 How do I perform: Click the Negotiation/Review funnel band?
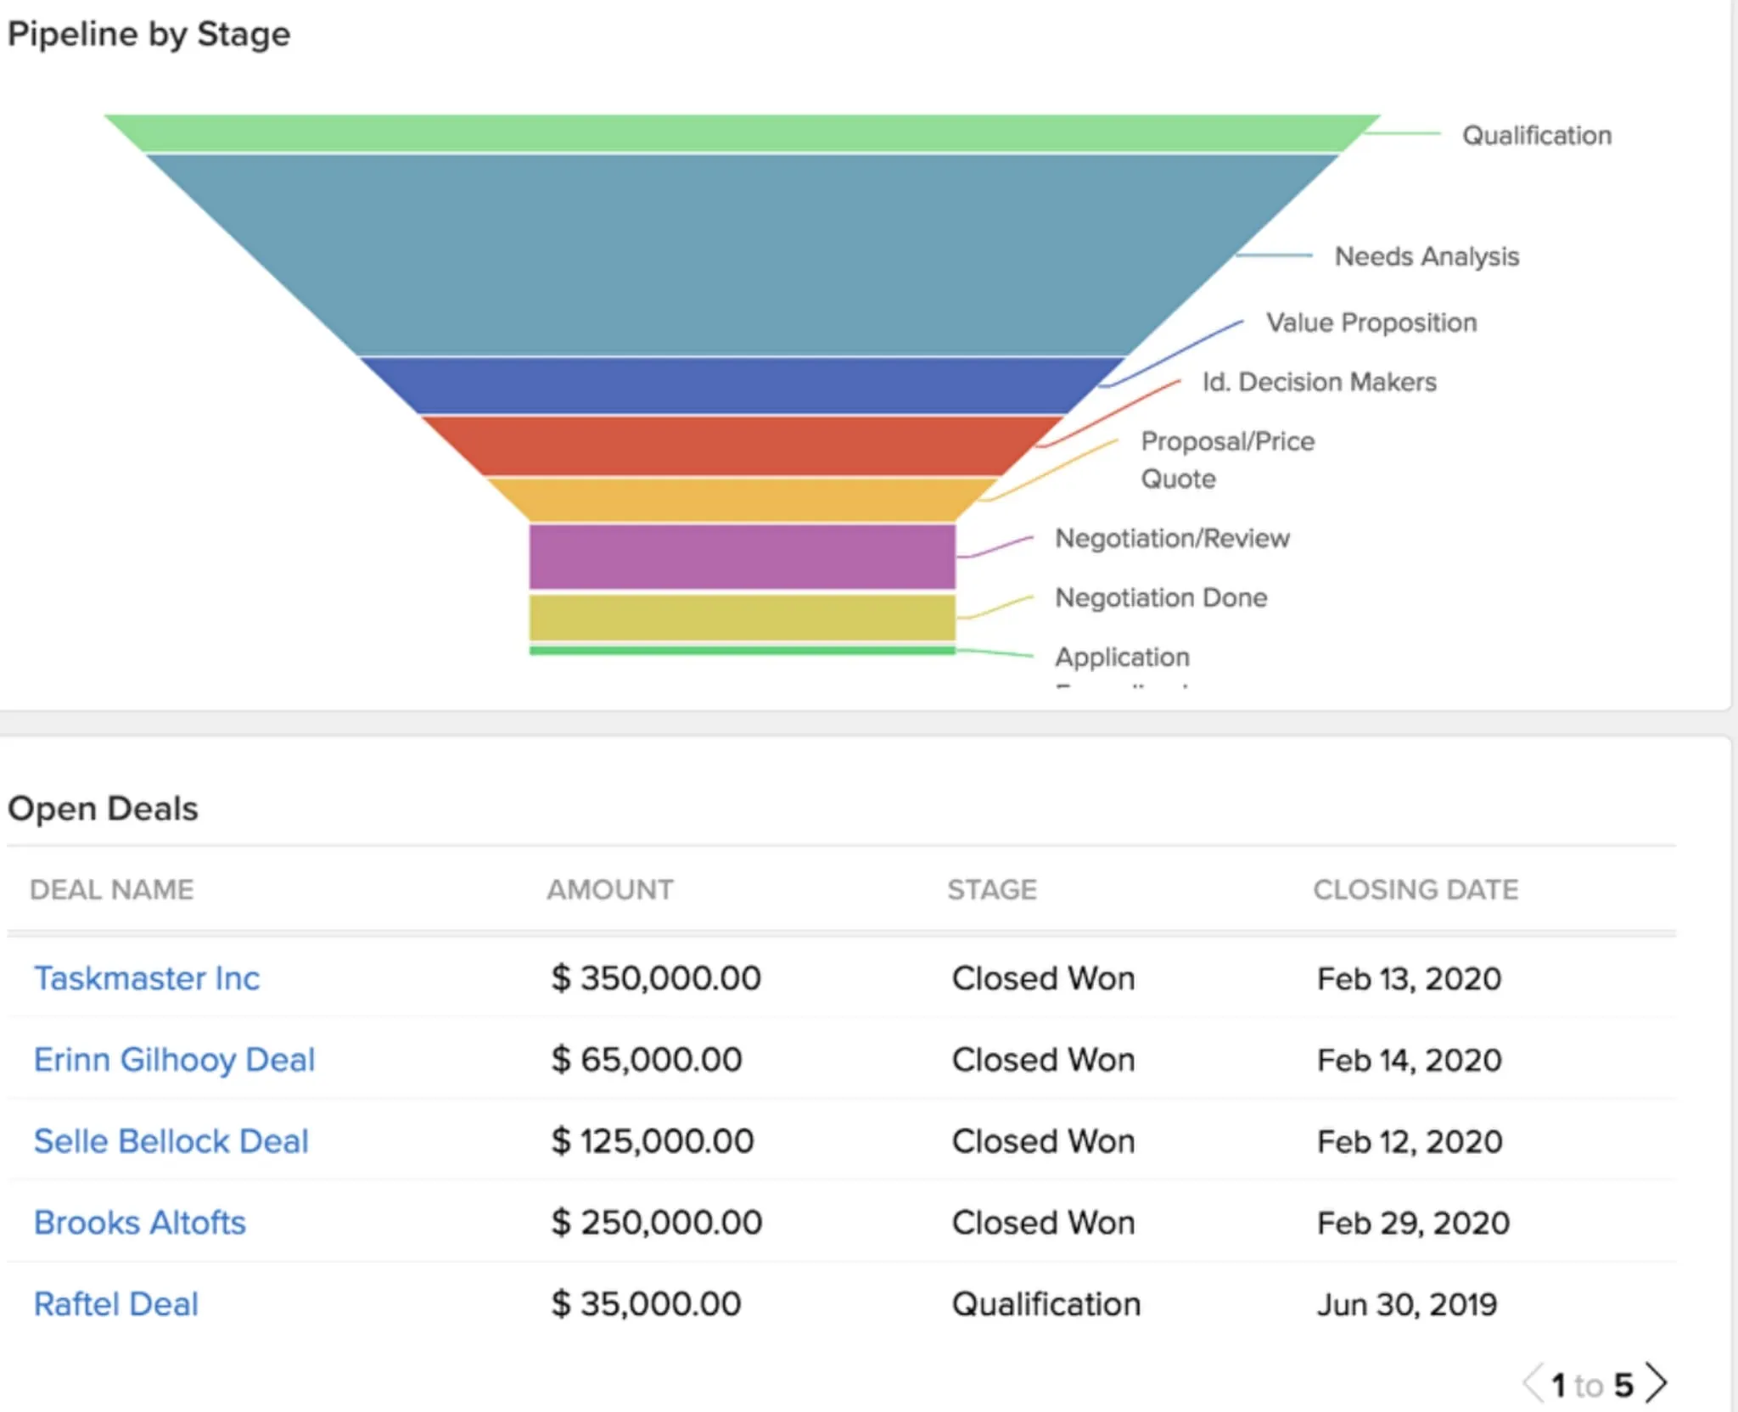point(738,556)
